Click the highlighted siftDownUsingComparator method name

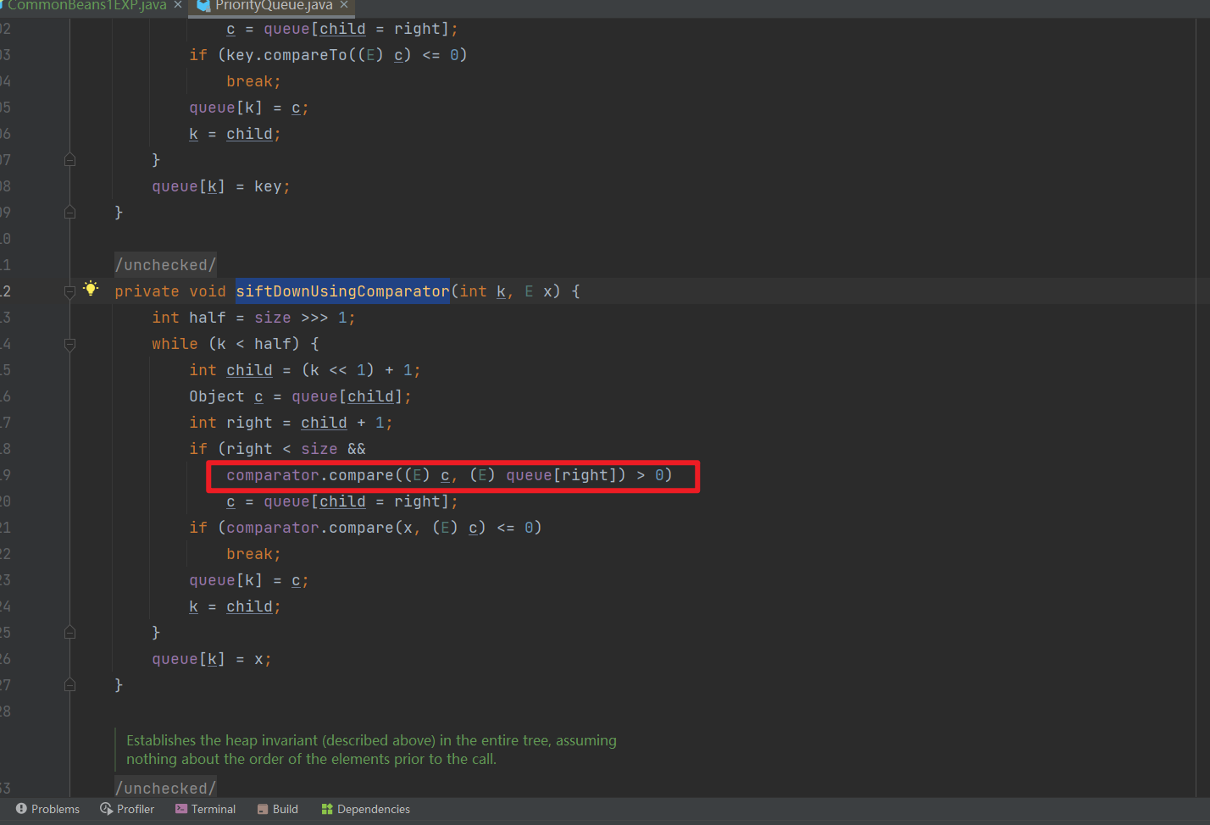342,291
